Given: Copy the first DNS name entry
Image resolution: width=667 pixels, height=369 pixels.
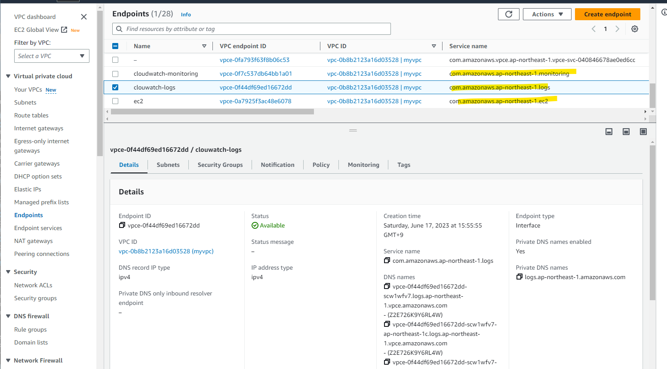Looking at the screenshot, I should [x=387, y=286].
